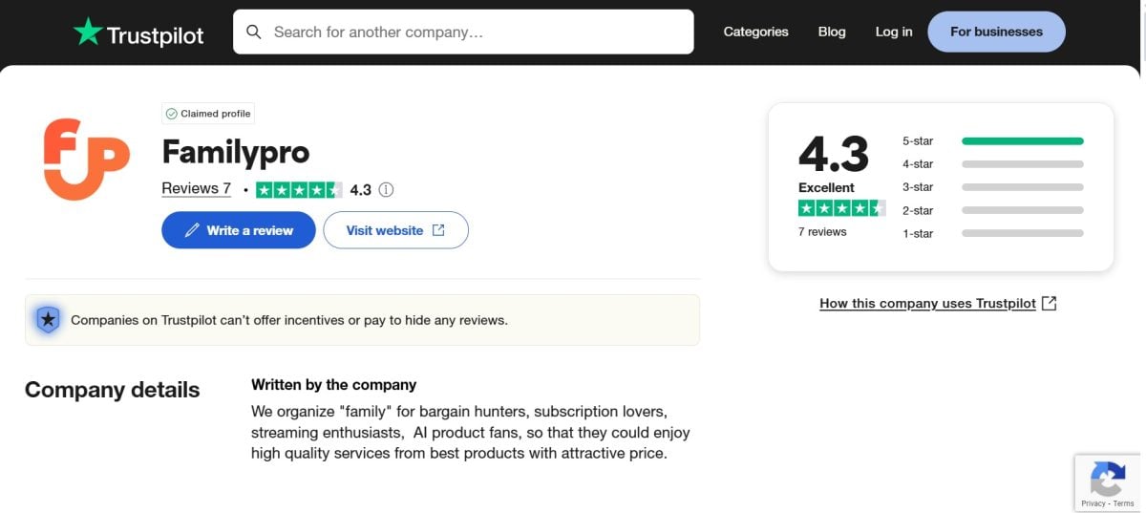Filter reviews by 2-star rating
1146x513 pixels.
pyautogui.click(x=993, y=210)
